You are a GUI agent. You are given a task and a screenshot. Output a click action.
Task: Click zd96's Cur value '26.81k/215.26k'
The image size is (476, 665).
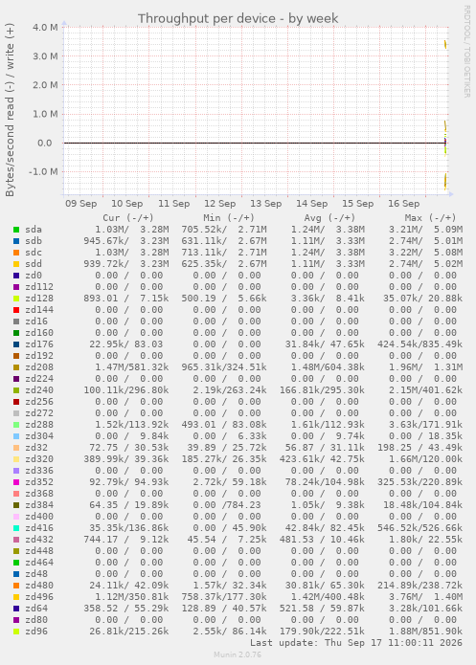(129, 632)
